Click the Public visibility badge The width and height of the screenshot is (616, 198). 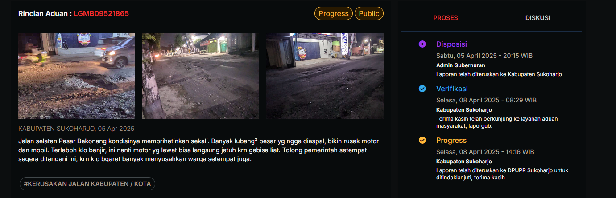point(369,13)
